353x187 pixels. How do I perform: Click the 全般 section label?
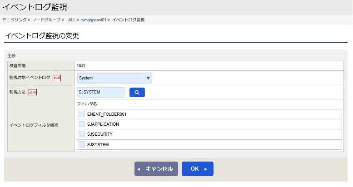[x=11, y=55]
